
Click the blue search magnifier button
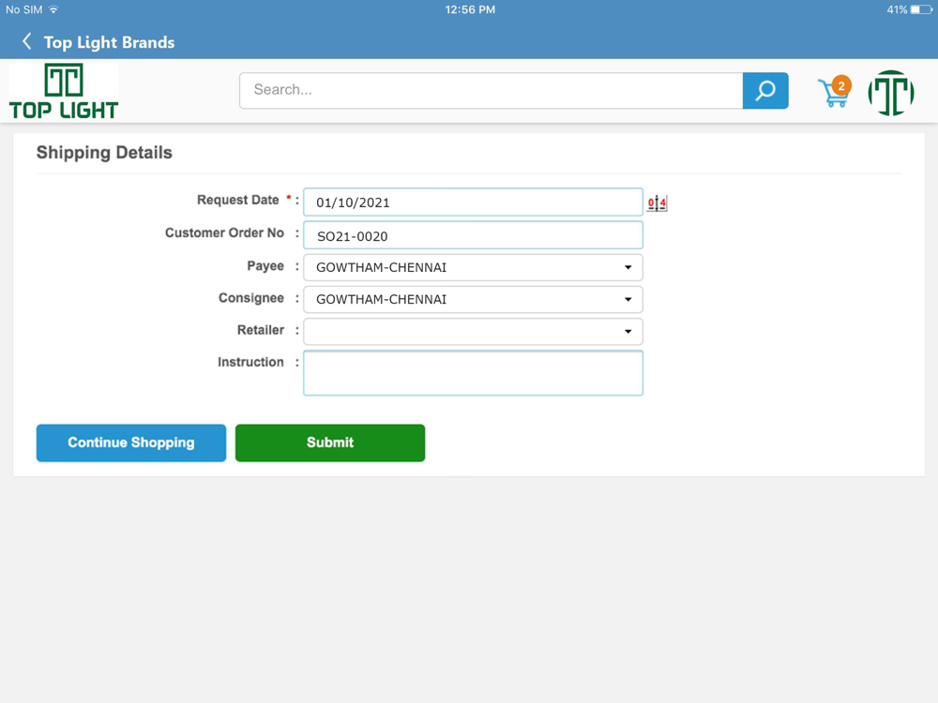coord(765,91)
